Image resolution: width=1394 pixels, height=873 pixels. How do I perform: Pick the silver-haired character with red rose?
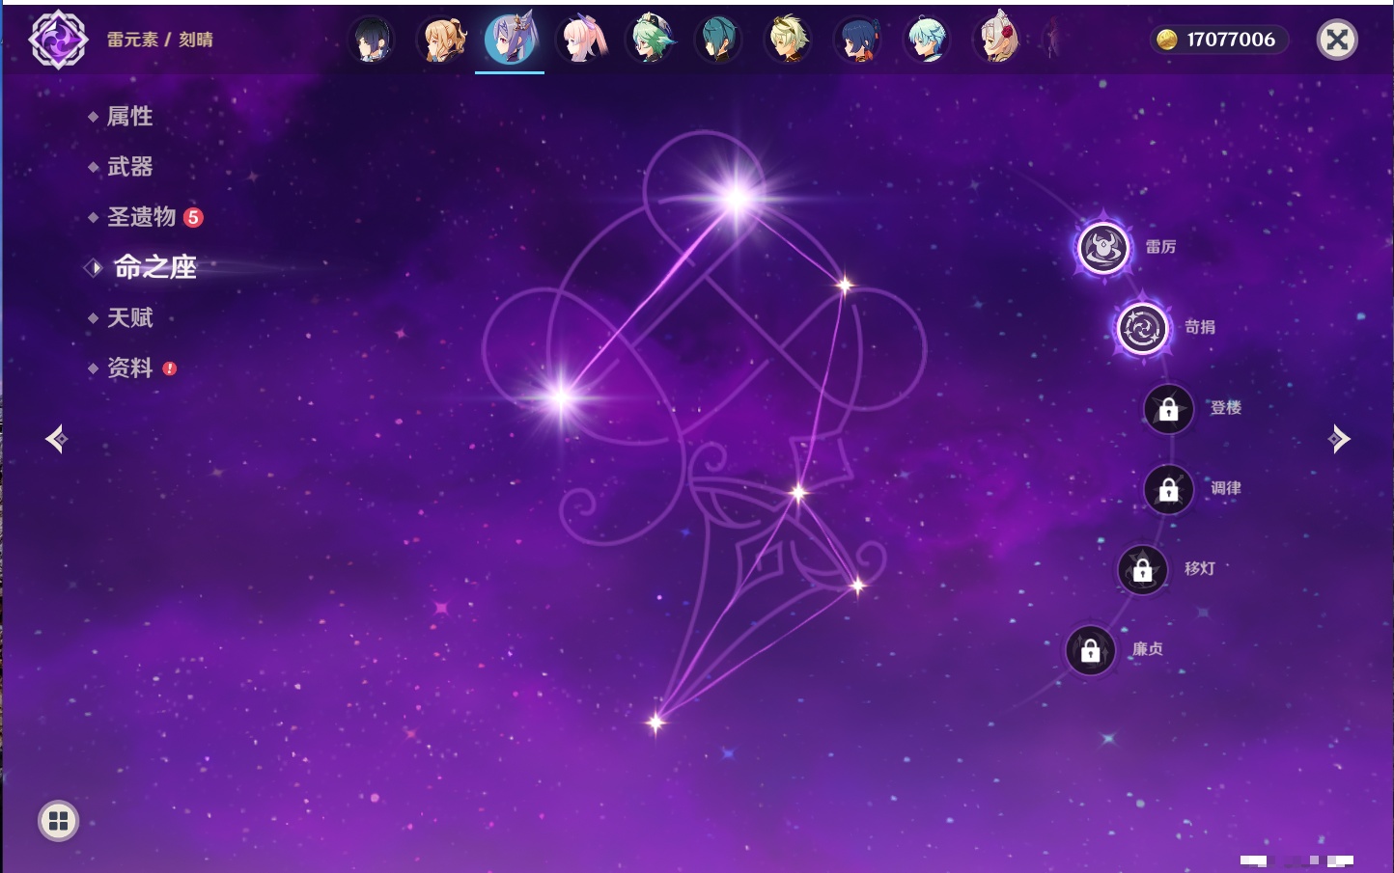click(x=996, y=40)
